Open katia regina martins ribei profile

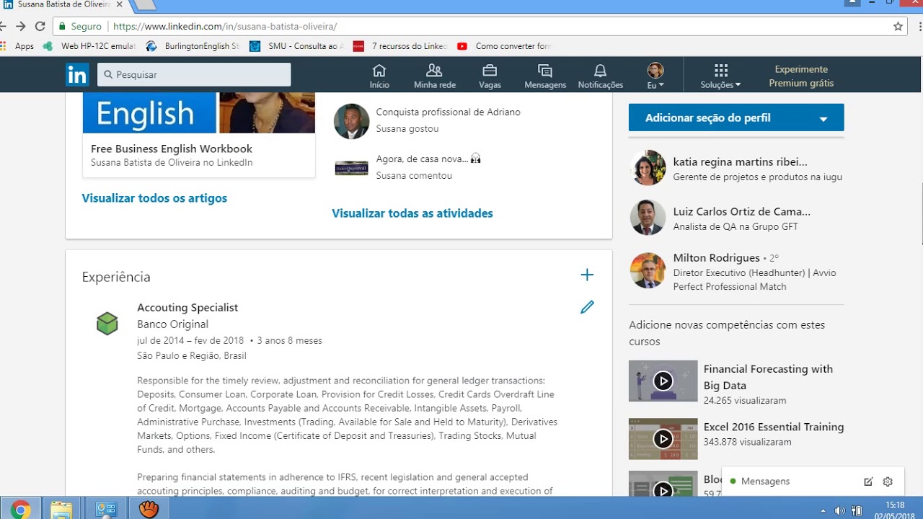pos(740,161)
